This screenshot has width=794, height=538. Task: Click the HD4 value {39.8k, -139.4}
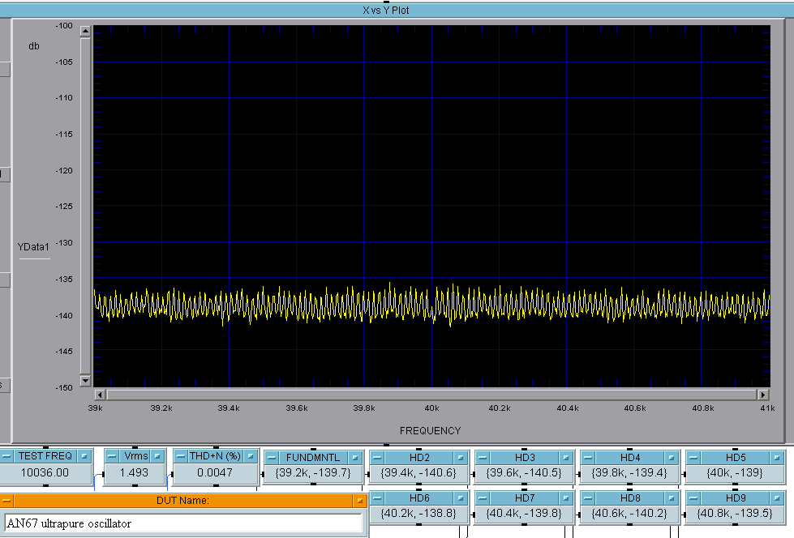point(629,473)
